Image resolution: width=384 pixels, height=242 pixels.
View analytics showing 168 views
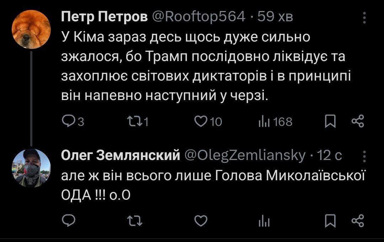[x=263, y=122]
